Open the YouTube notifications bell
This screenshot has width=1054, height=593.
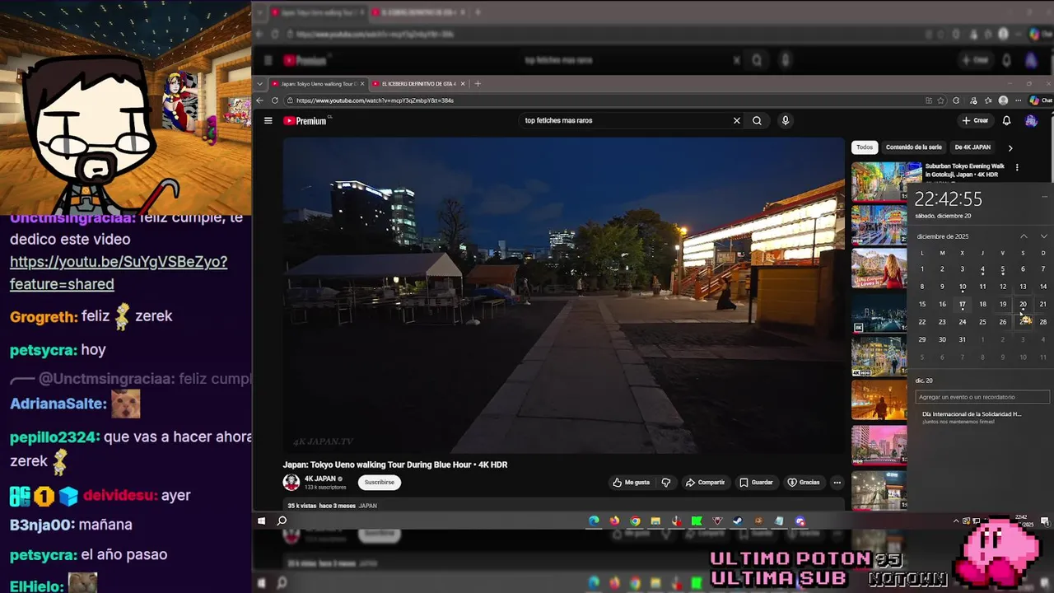(1006, 120)
